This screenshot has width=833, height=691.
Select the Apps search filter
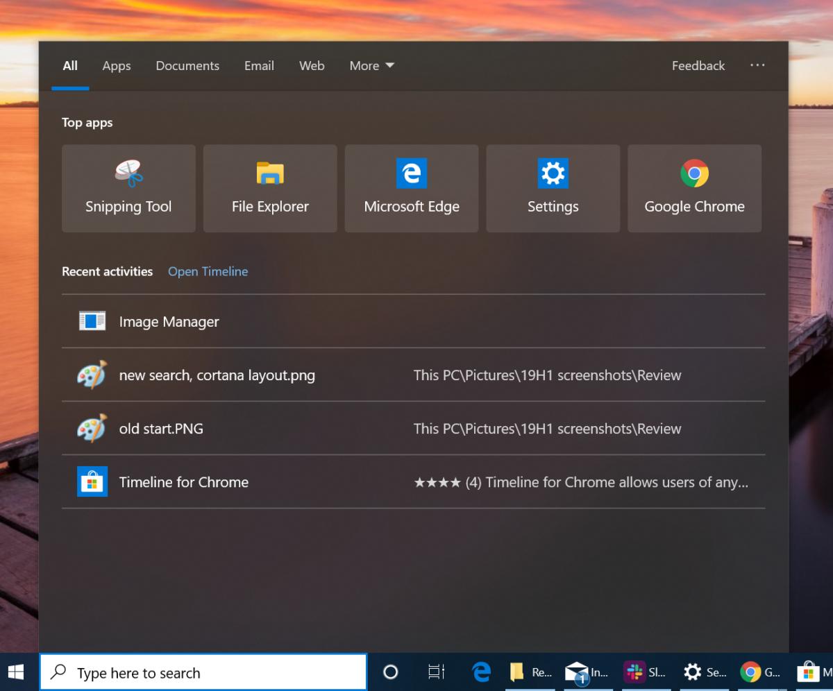coord(116,65)
